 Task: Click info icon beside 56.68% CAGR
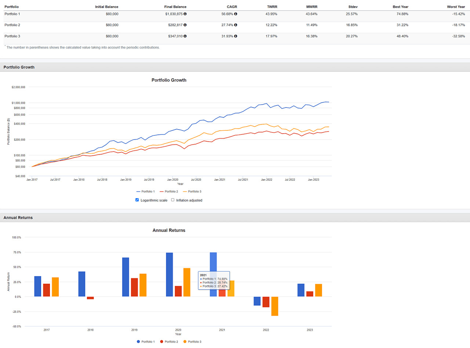tap(236, 14)
